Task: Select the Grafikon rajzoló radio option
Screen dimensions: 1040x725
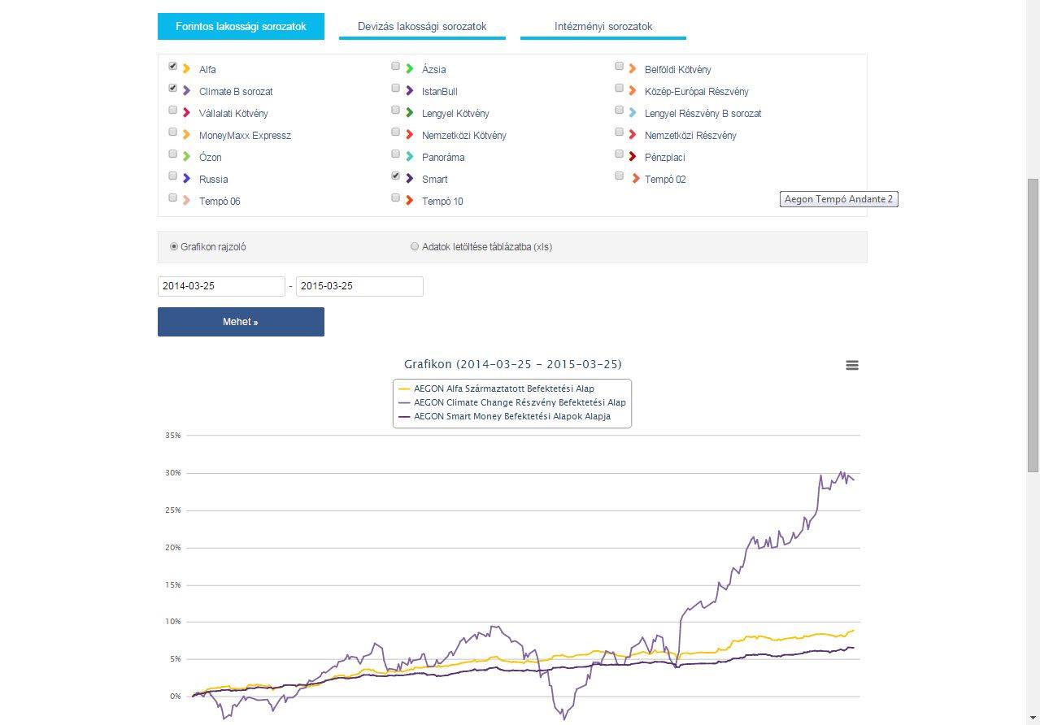Action: pos(174,246)
